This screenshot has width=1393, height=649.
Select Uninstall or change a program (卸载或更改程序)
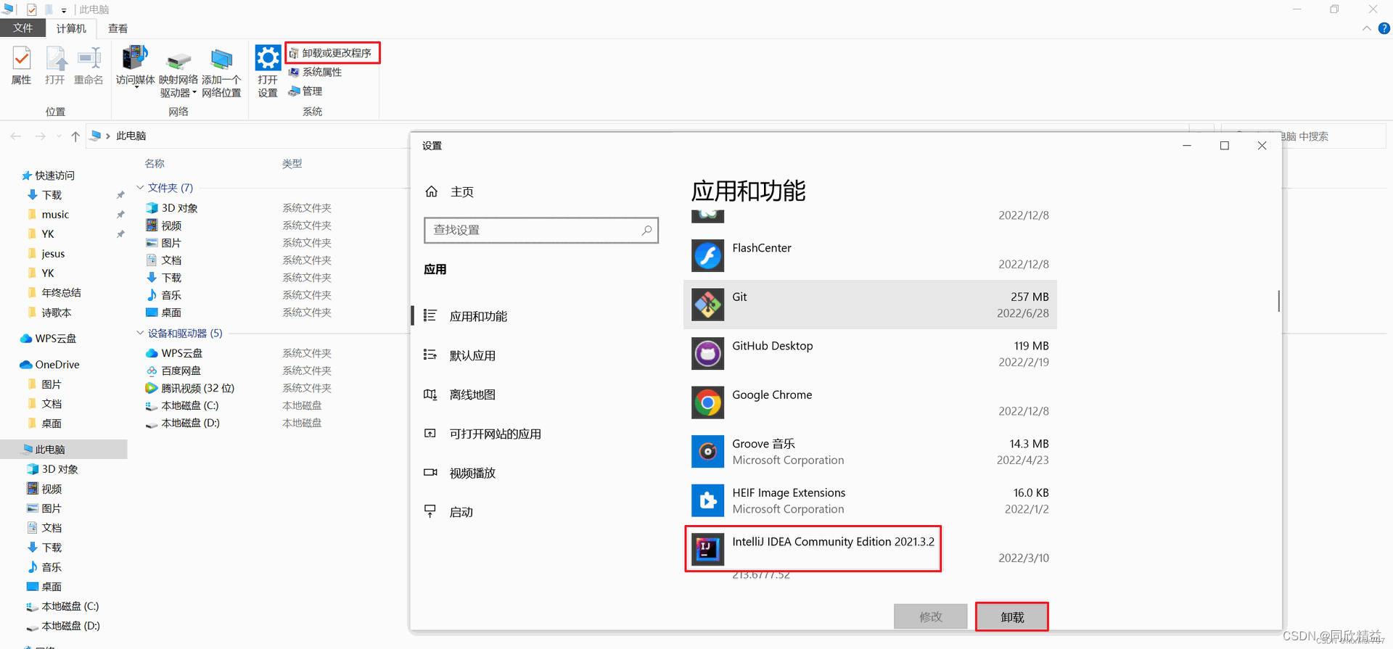click(331, 53)
